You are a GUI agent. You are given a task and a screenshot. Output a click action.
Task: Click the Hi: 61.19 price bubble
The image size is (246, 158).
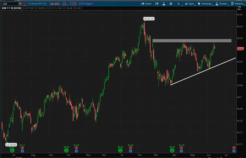pos(149,19)
